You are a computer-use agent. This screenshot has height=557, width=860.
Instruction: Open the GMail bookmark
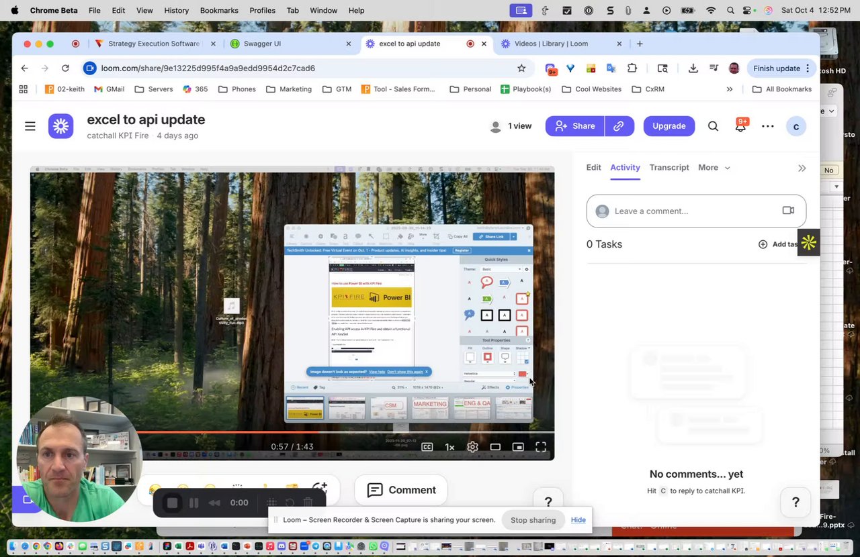(109, 89)
